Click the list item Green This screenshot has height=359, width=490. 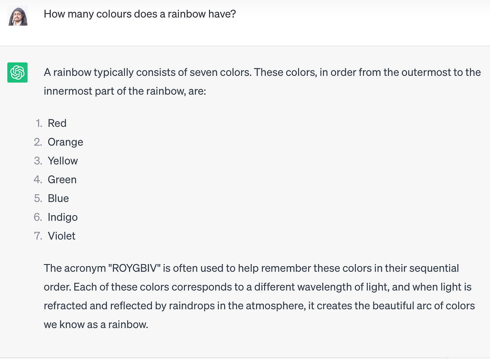(62, 179)
